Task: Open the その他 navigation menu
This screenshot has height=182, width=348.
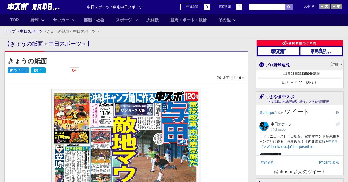Action: click(224, 20)
